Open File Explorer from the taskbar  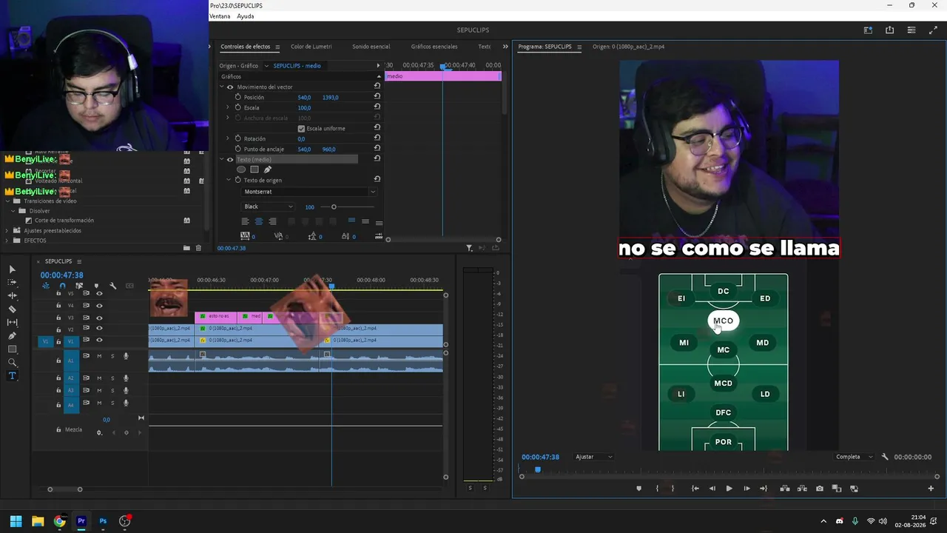[38, 521]
